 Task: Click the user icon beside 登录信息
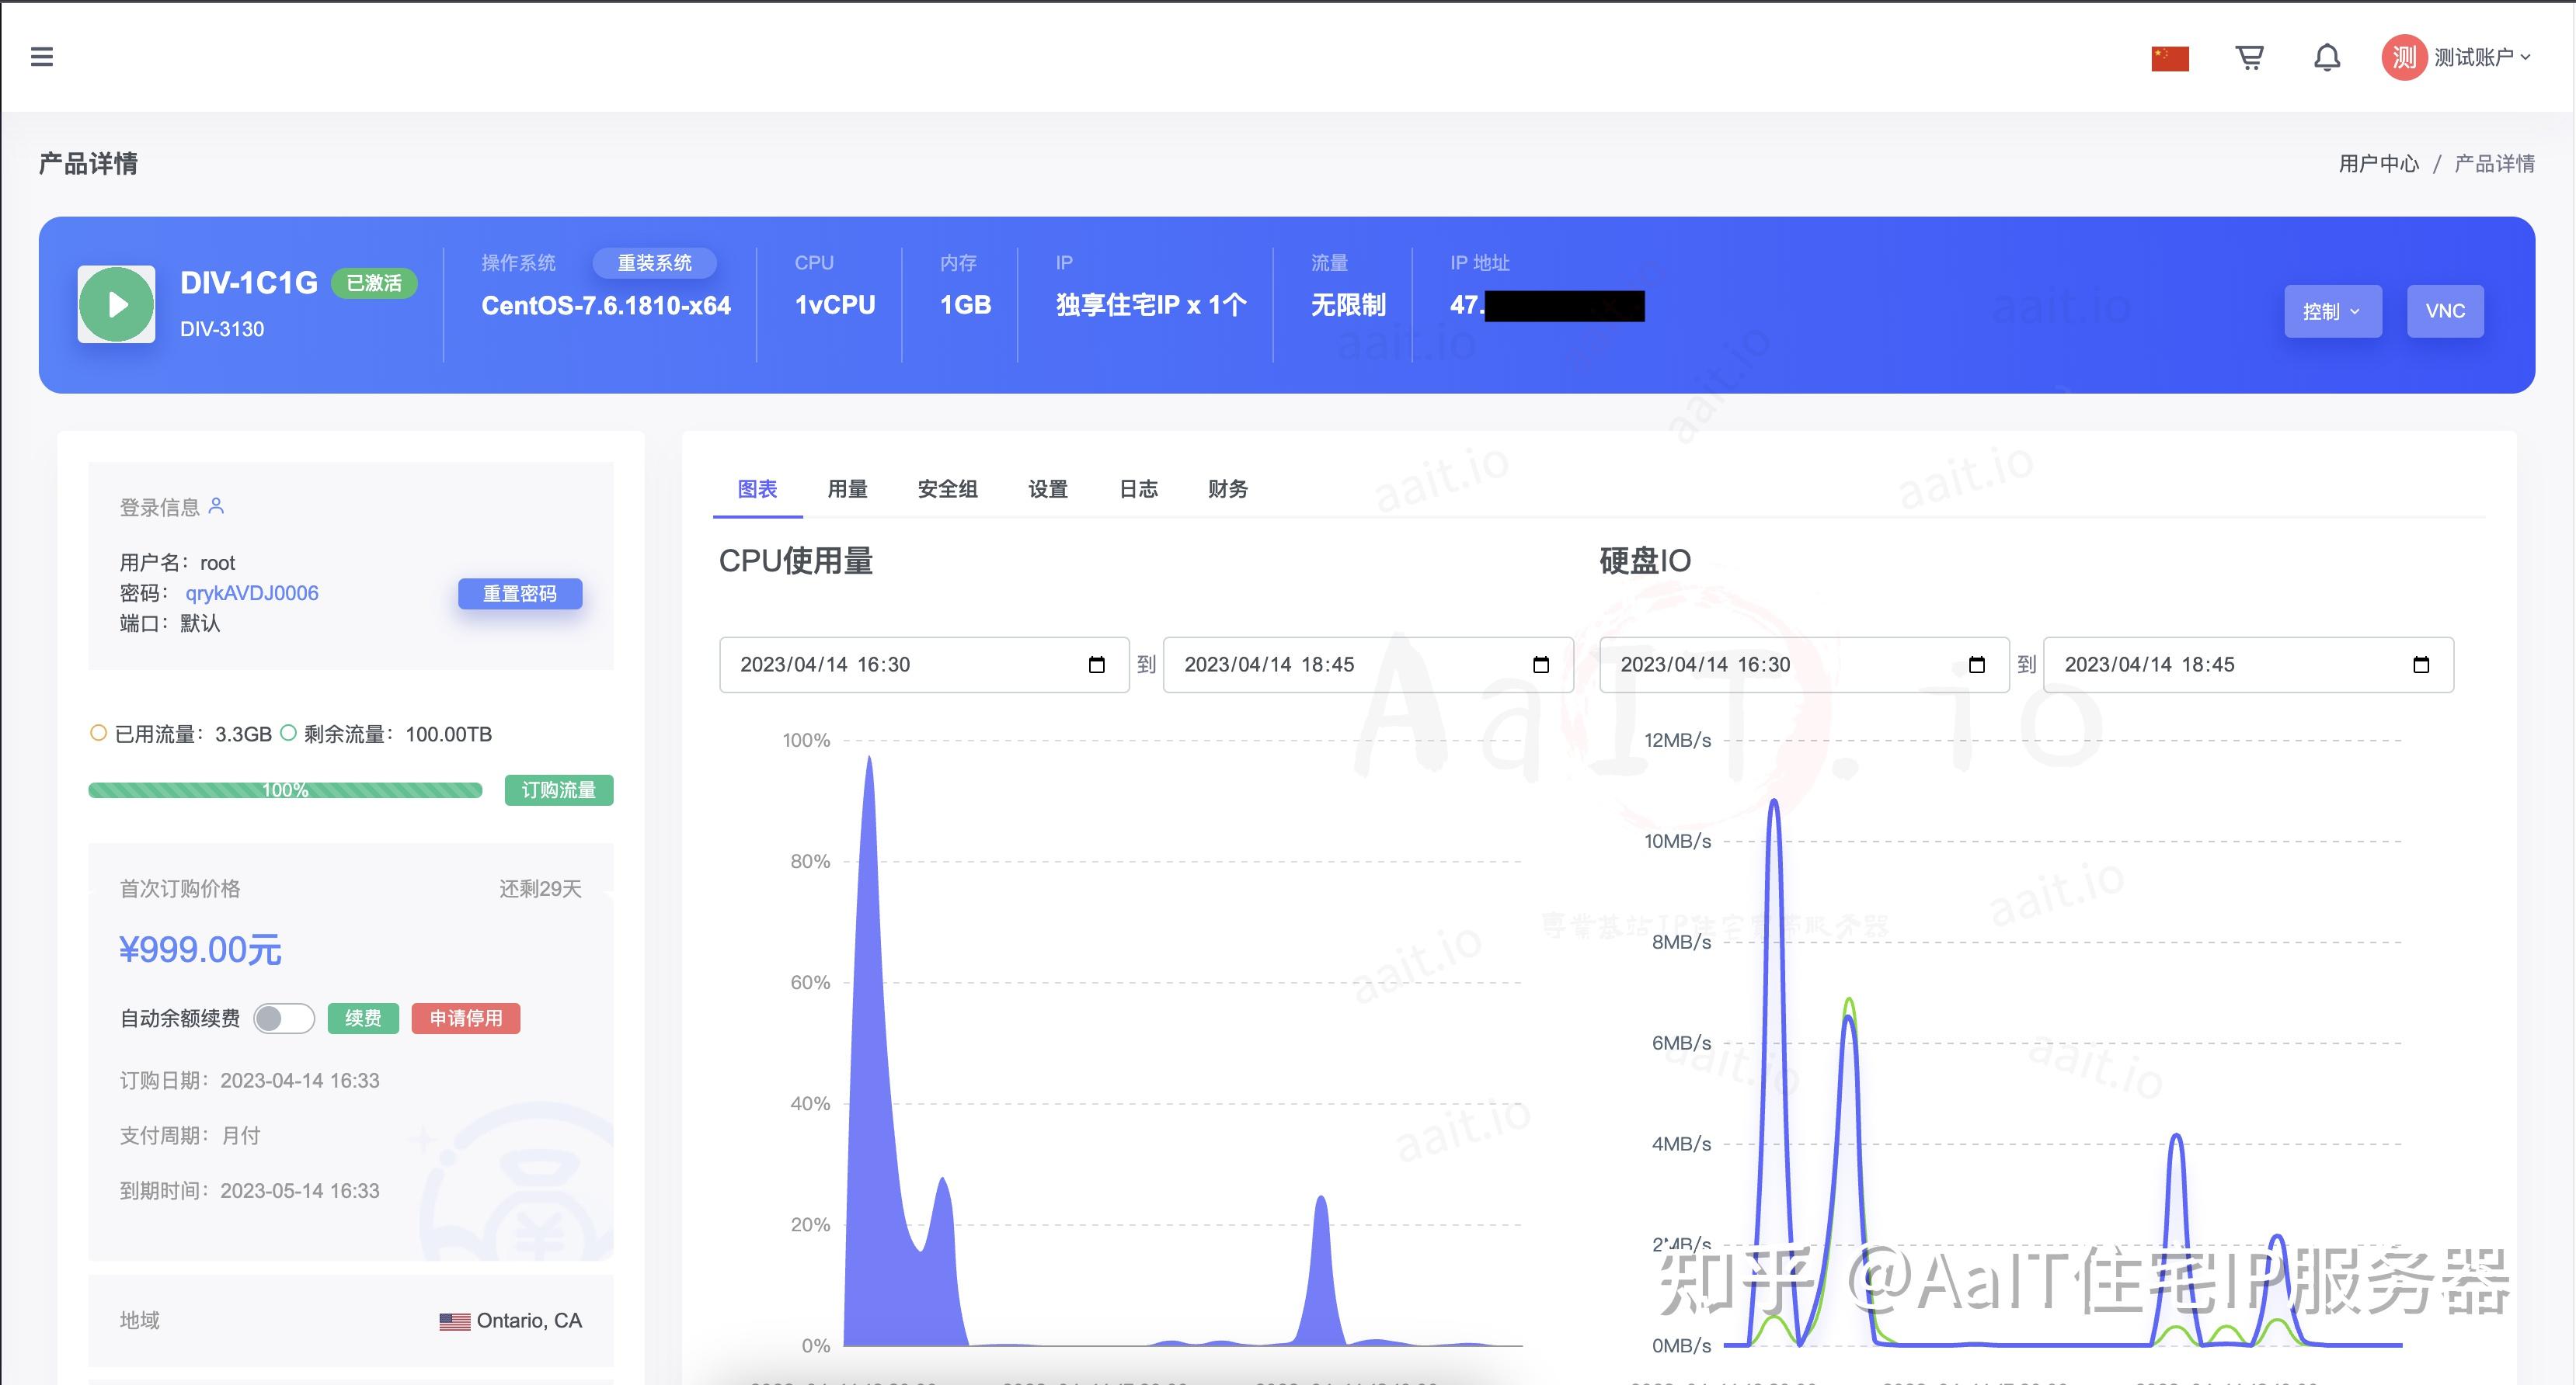(216, 507)
